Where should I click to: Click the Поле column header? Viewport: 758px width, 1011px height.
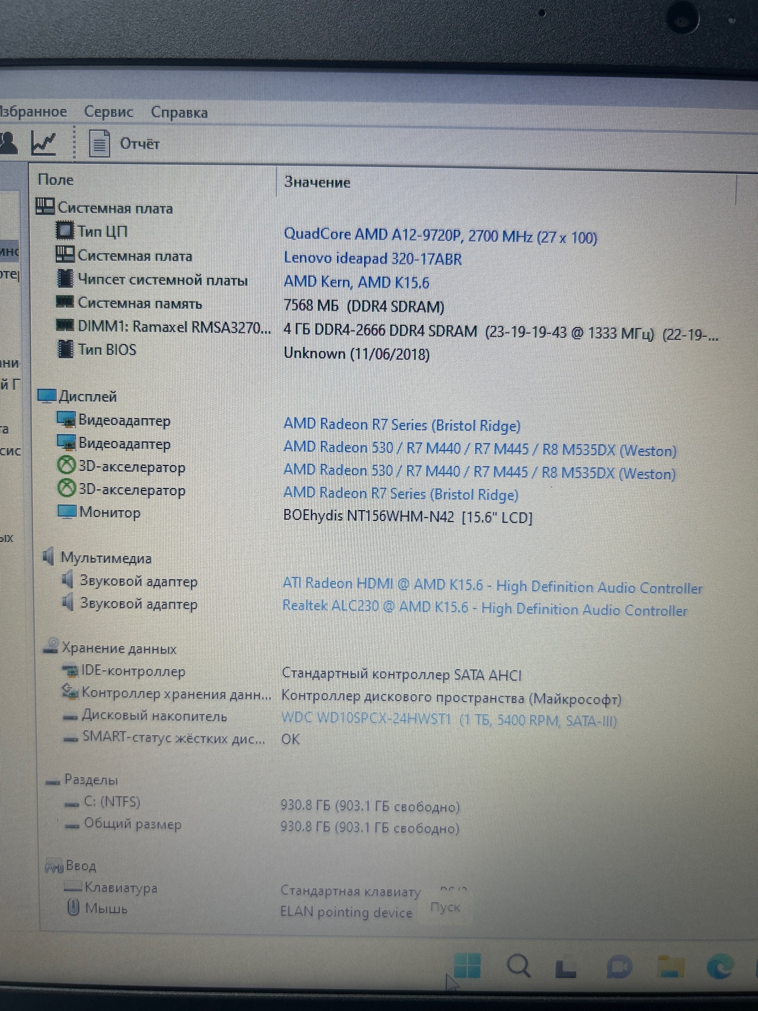coord(56,180)
